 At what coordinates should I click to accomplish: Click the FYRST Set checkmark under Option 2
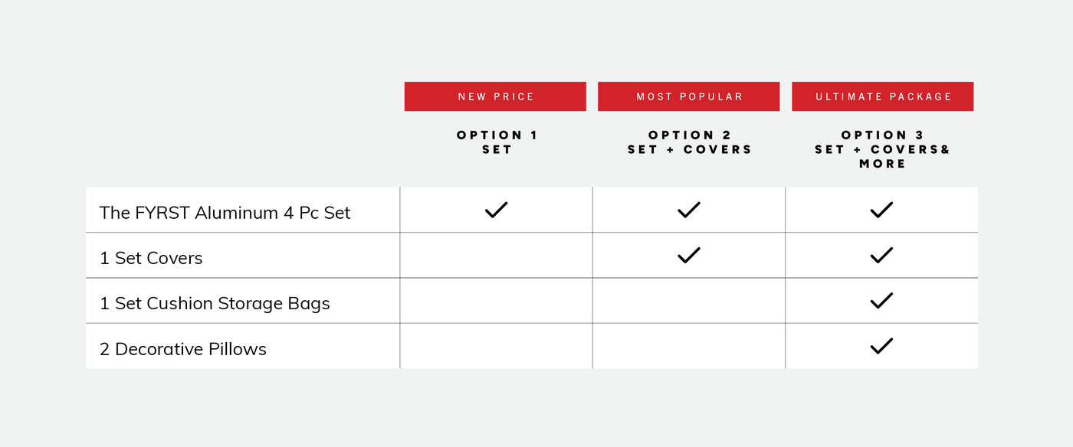(689, 210)
